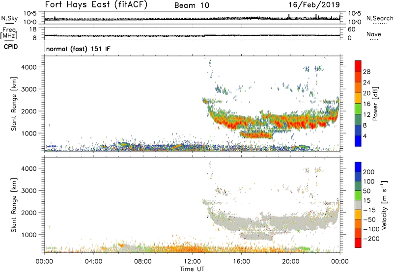Click the '28' label on power colorbar
The height and width of the screenshot is (272, 393).
click(366, 72)
